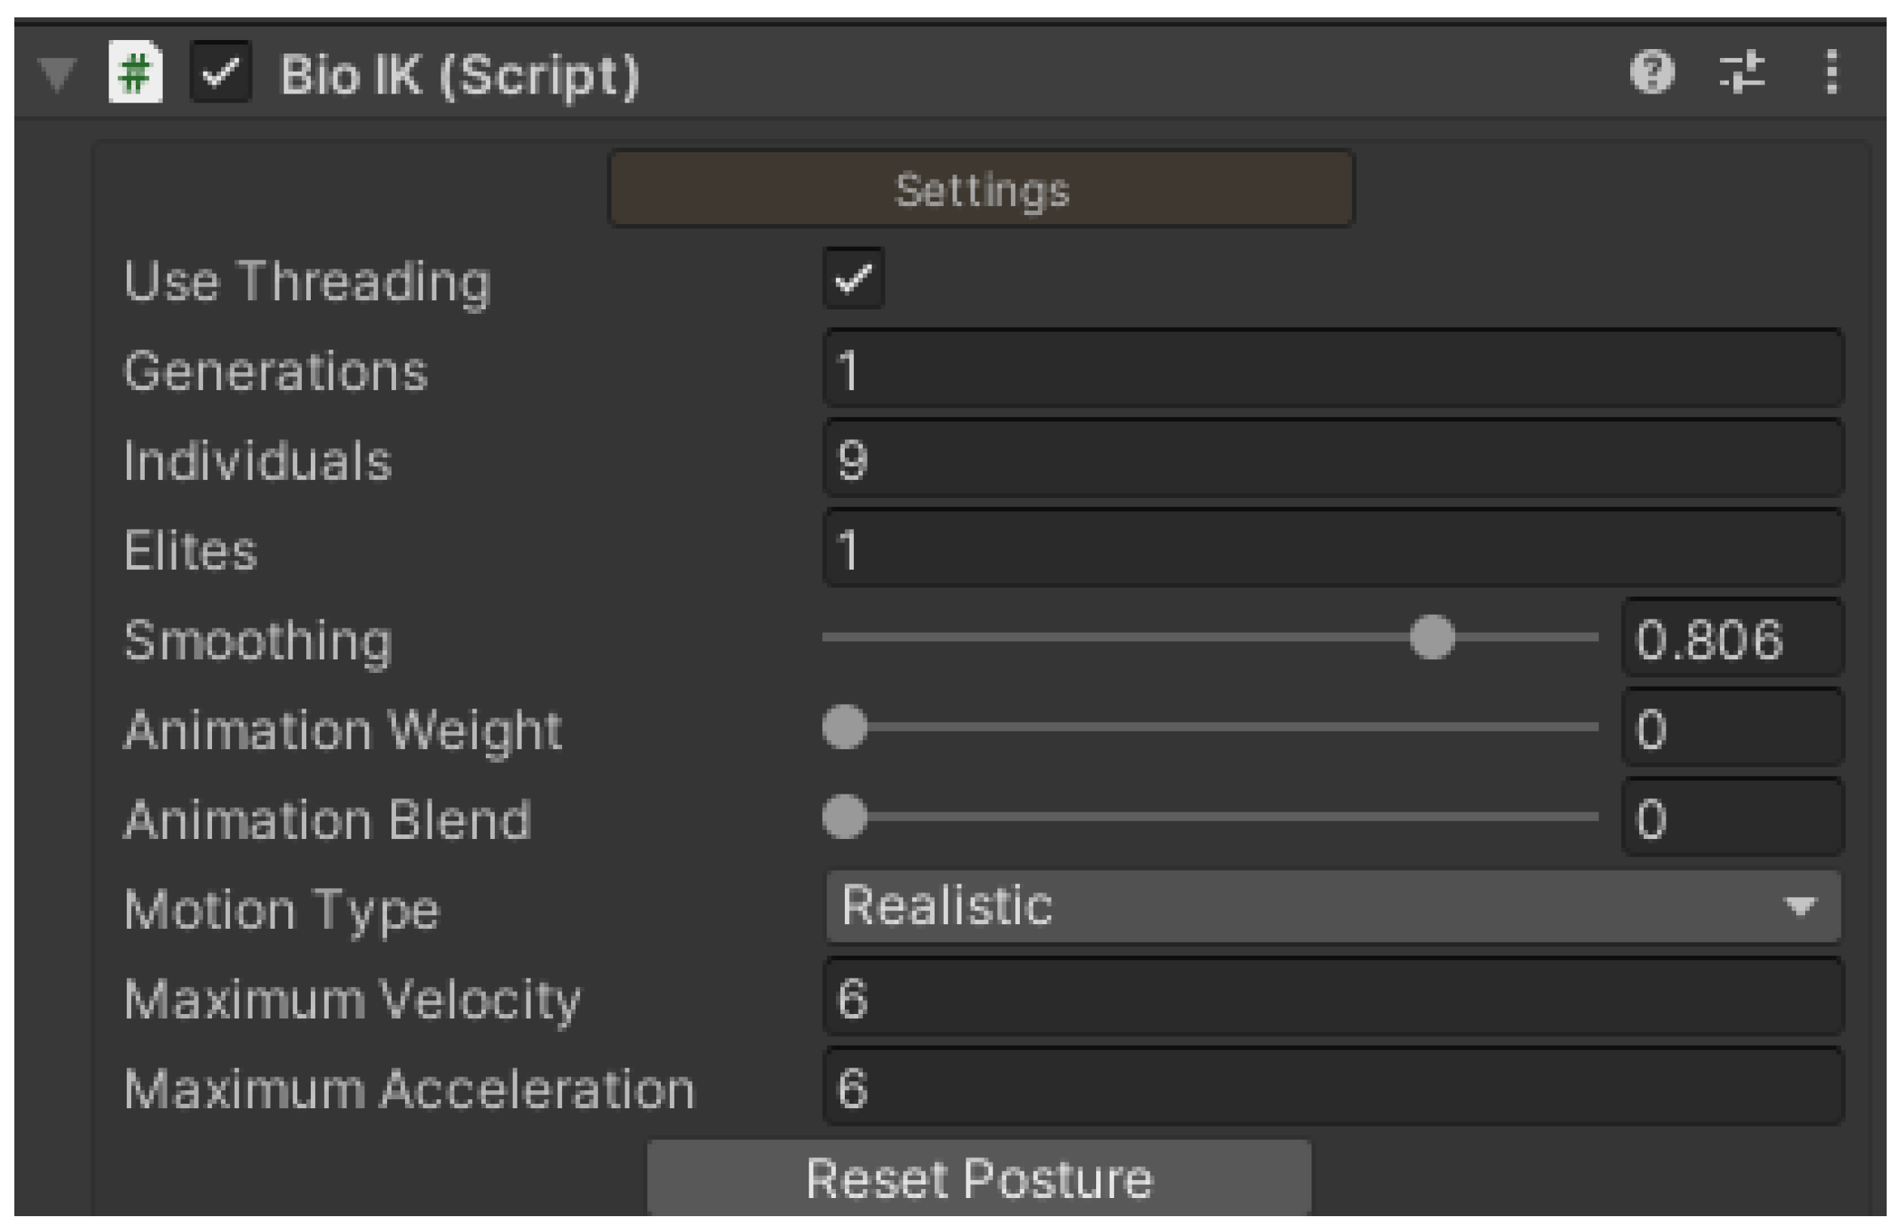Collapse the Bio IK component foldout
This screenshot has height=1232, width=1904.
point(57,75)
